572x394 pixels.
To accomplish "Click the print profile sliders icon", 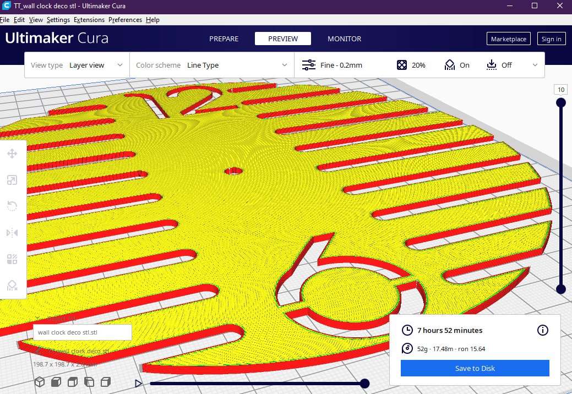I will 309,65.
